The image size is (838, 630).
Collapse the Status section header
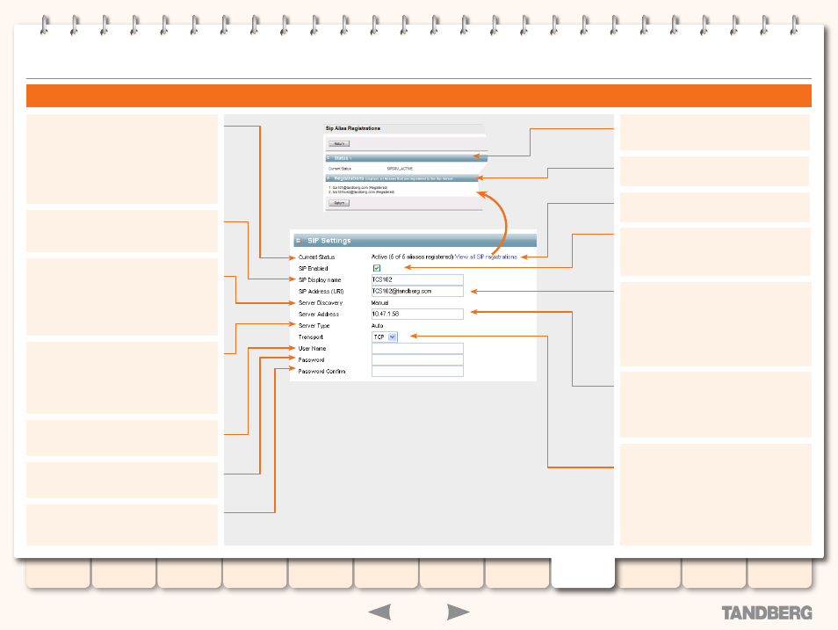[329, 158]
